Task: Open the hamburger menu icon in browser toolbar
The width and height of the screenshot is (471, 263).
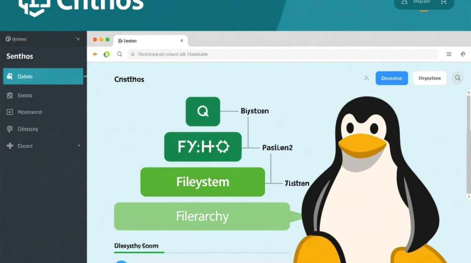Action: tap(449, 54)
